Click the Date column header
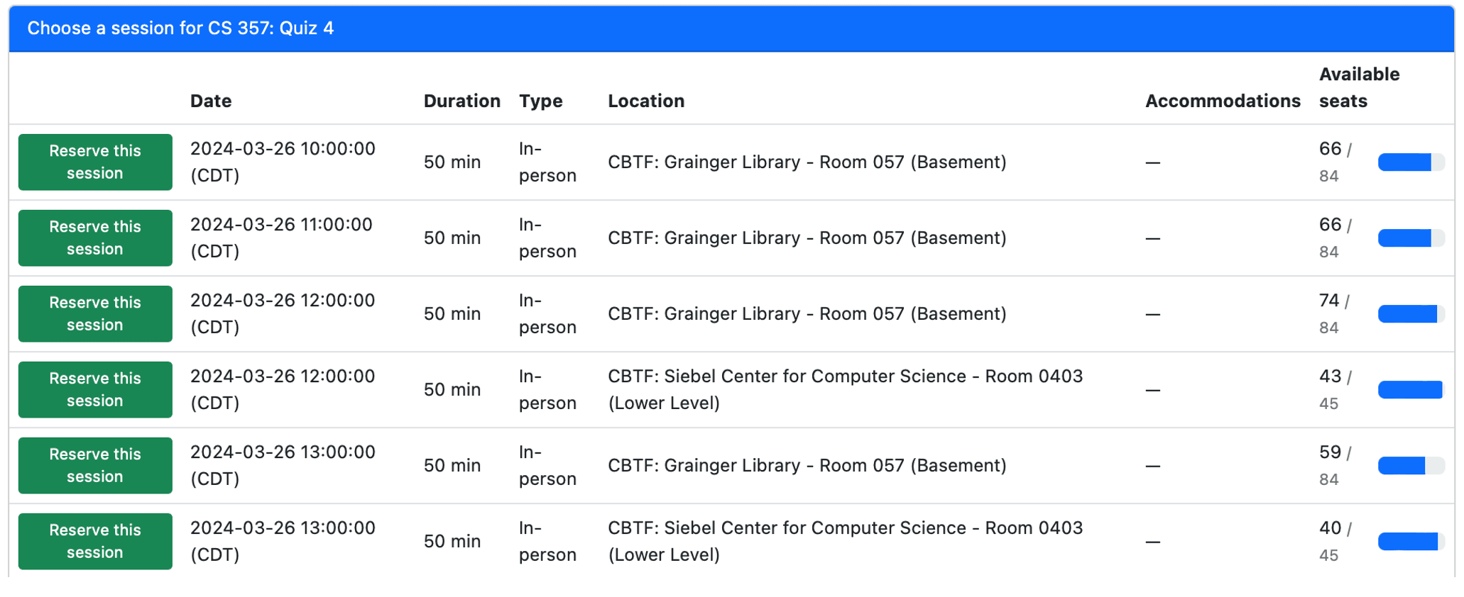The image size is (1464, 597). point(210,101)
